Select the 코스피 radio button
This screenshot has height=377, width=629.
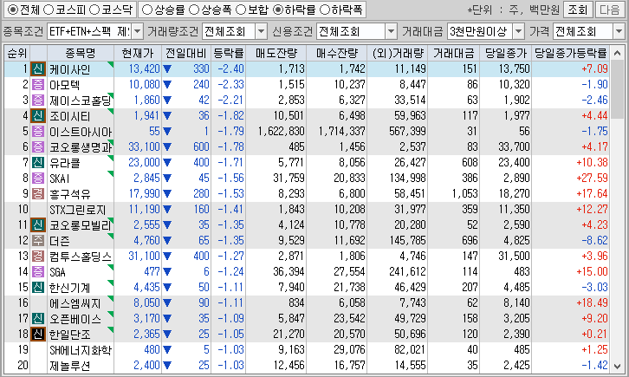click(49, 10)
